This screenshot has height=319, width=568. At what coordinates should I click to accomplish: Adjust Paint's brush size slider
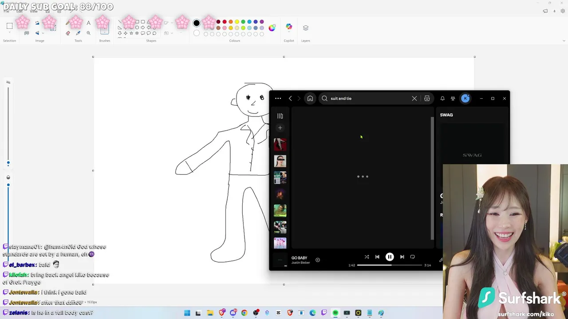[8, 163]
